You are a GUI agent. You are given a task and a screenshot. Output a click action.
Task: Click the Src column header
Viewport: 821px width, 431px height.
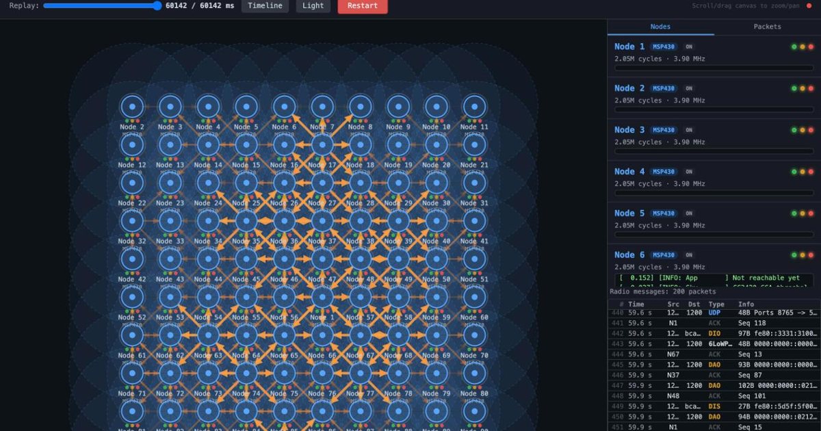click(x=673, y=304)
